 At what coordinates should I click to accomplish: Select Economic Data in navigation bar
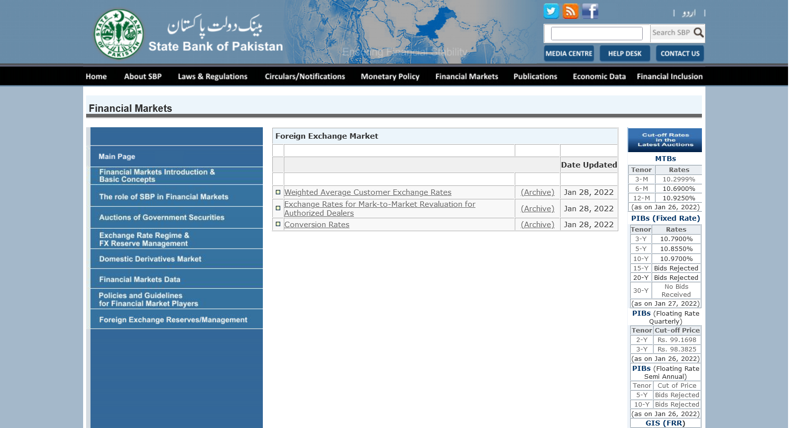[x=599, y=77]
